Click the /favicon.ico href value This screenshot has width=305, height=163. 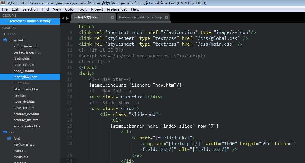179,32
